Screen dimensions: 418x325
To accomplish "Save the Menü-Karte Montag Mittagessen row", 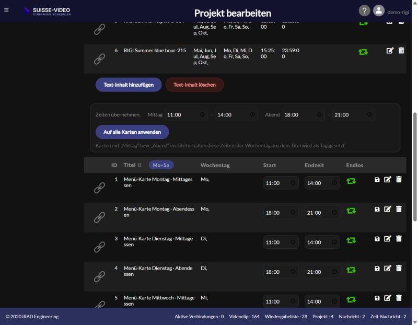I will (x=377, y=180).
